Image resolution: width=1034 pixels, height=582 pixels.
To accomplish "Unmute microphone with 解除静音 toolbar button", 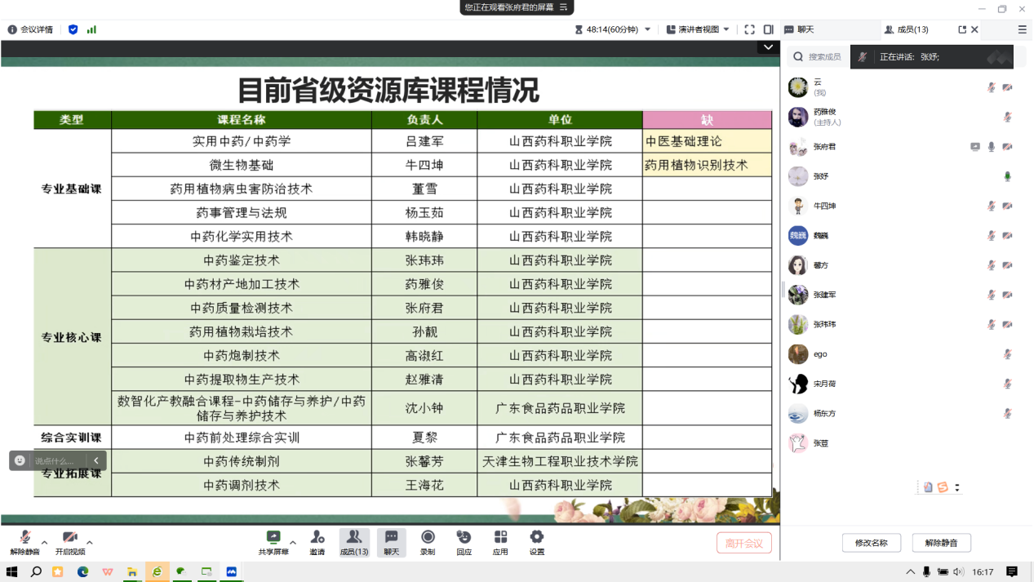I will [24, 541].
